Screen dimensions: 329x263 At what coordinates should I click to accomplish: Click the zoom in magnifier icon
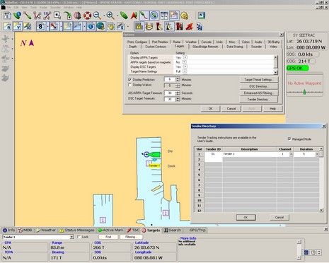coord(110,16)
